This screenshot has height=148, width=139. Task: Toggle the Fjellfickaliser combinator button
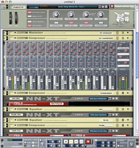click(x=56, y=23)
